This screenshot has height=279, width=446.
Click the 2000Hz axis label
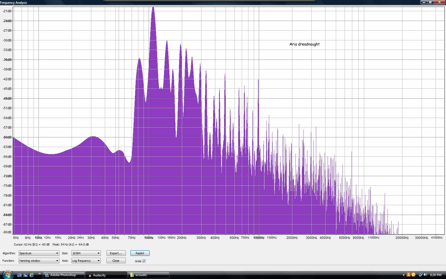pos(292,238)
